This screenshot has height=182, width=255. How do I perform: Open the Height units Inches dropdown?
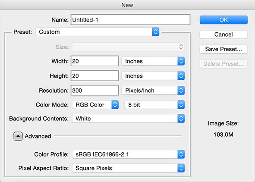[153, 76]
